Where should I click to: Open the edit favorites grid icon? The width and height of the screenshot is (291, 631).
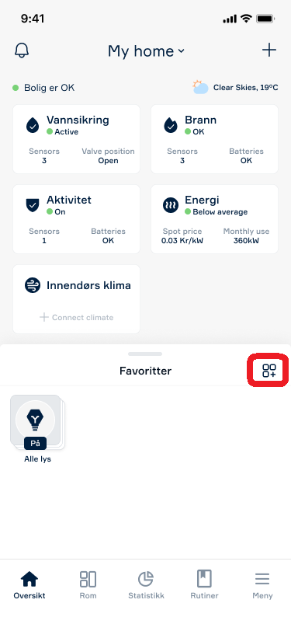click(269, 371)
